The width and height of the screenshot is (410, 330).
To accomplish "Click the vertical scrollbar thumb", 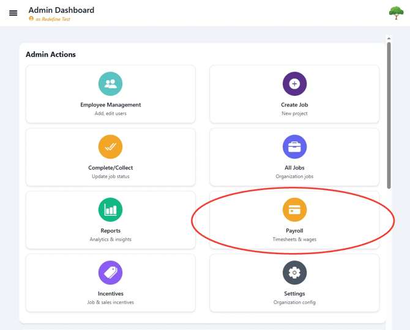I will (389, 115).
